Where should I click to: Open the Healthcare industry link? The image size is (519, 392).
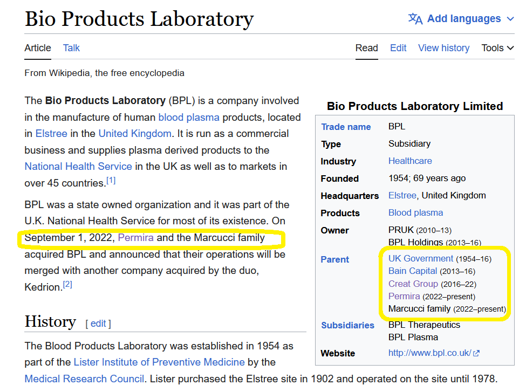(410, 161)
